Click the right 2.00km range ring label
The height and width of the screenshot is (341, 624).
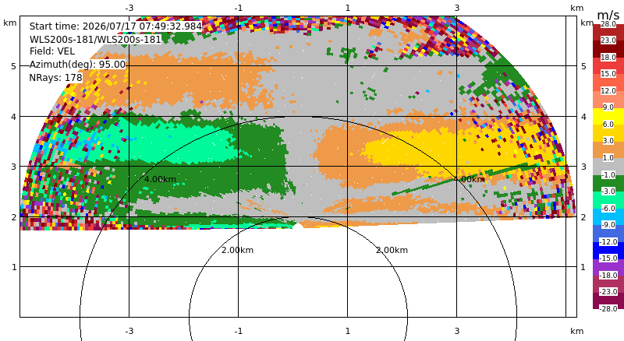coord(392,250)
